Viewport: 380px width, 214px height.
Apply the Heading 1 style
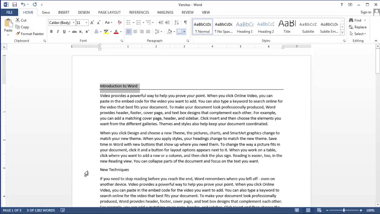tap(245, 27)
